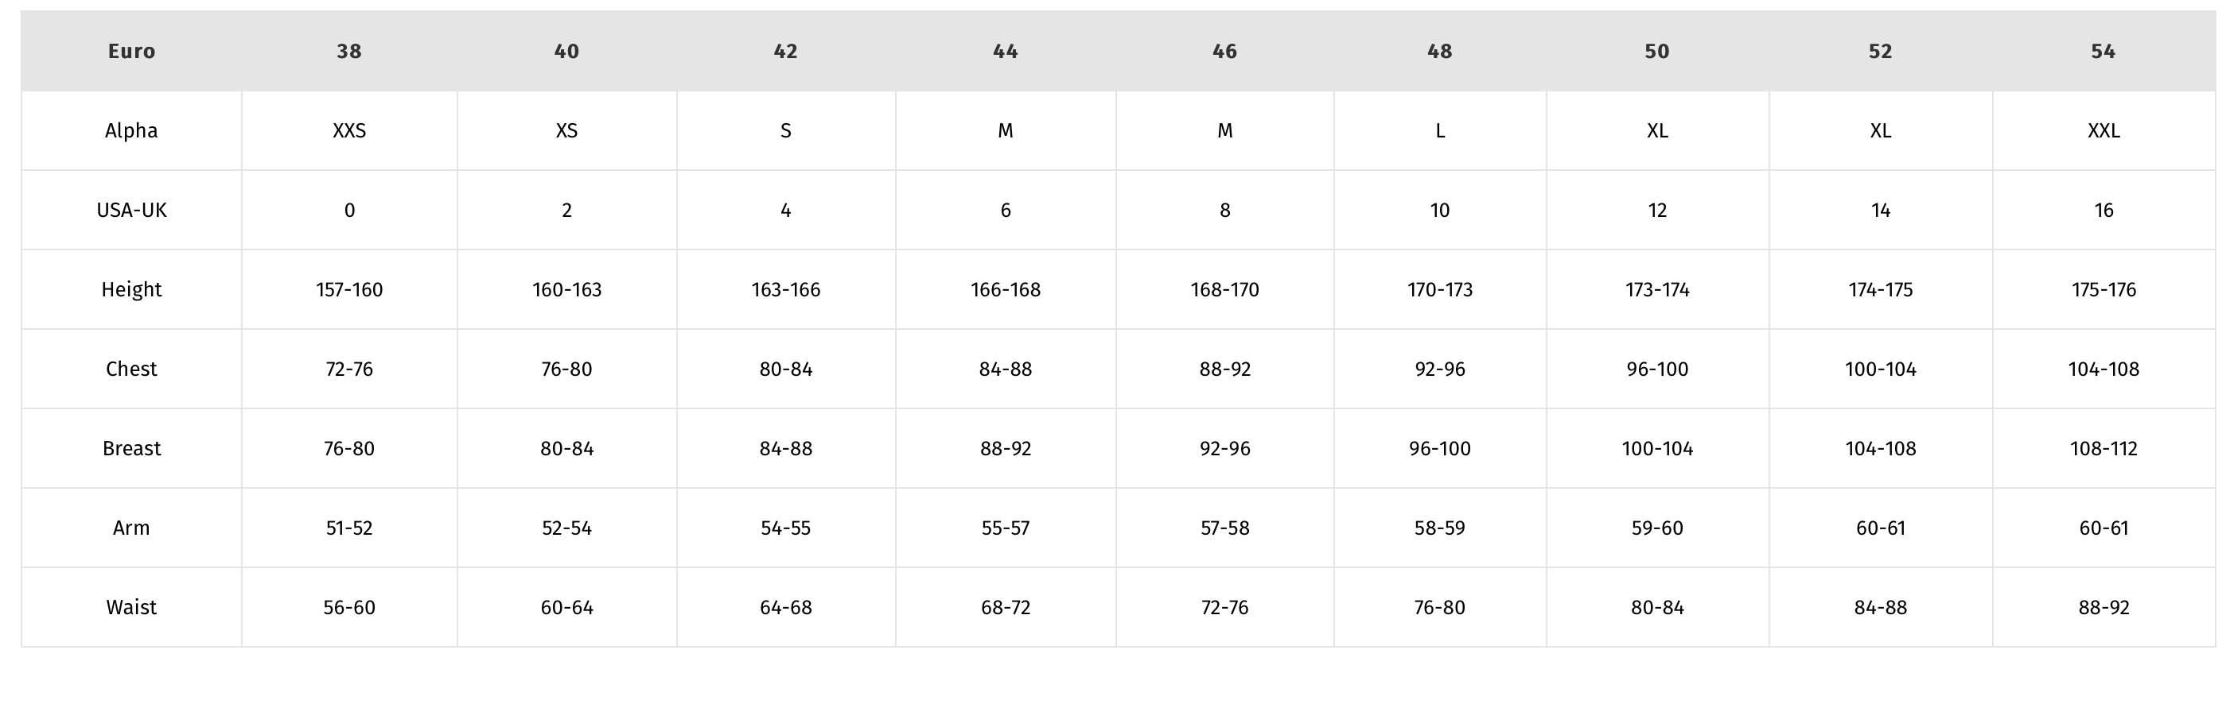Click the Euro column header

[131, 51]
